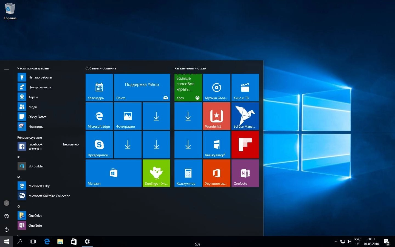395x247 pixels.
Task: Click the Развлечения и отдых group title
Action: [190, 68]
